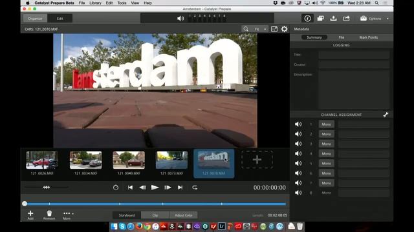Screen dimensions: 414x232
Task: Click the magnifier zoom icon above preview
Action: pyautogui.click(x=246, y=29)
